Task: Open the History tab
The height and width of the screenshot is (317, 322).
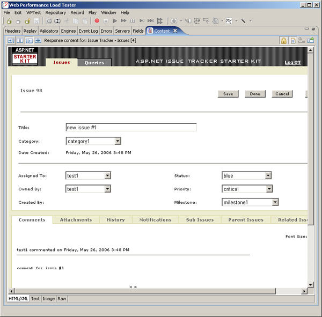Action: tap(115, 220)
